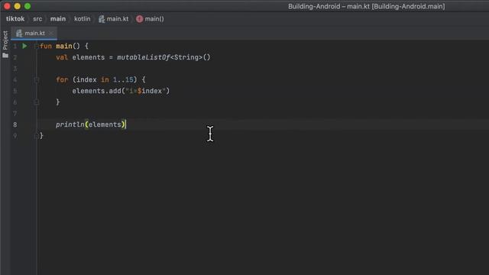Click println in line 8
The height and width of the screenshot is (275, 489).
click(70, 125)
